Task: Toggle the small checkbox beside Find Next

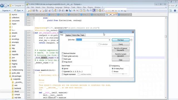Action: [131, 40]
